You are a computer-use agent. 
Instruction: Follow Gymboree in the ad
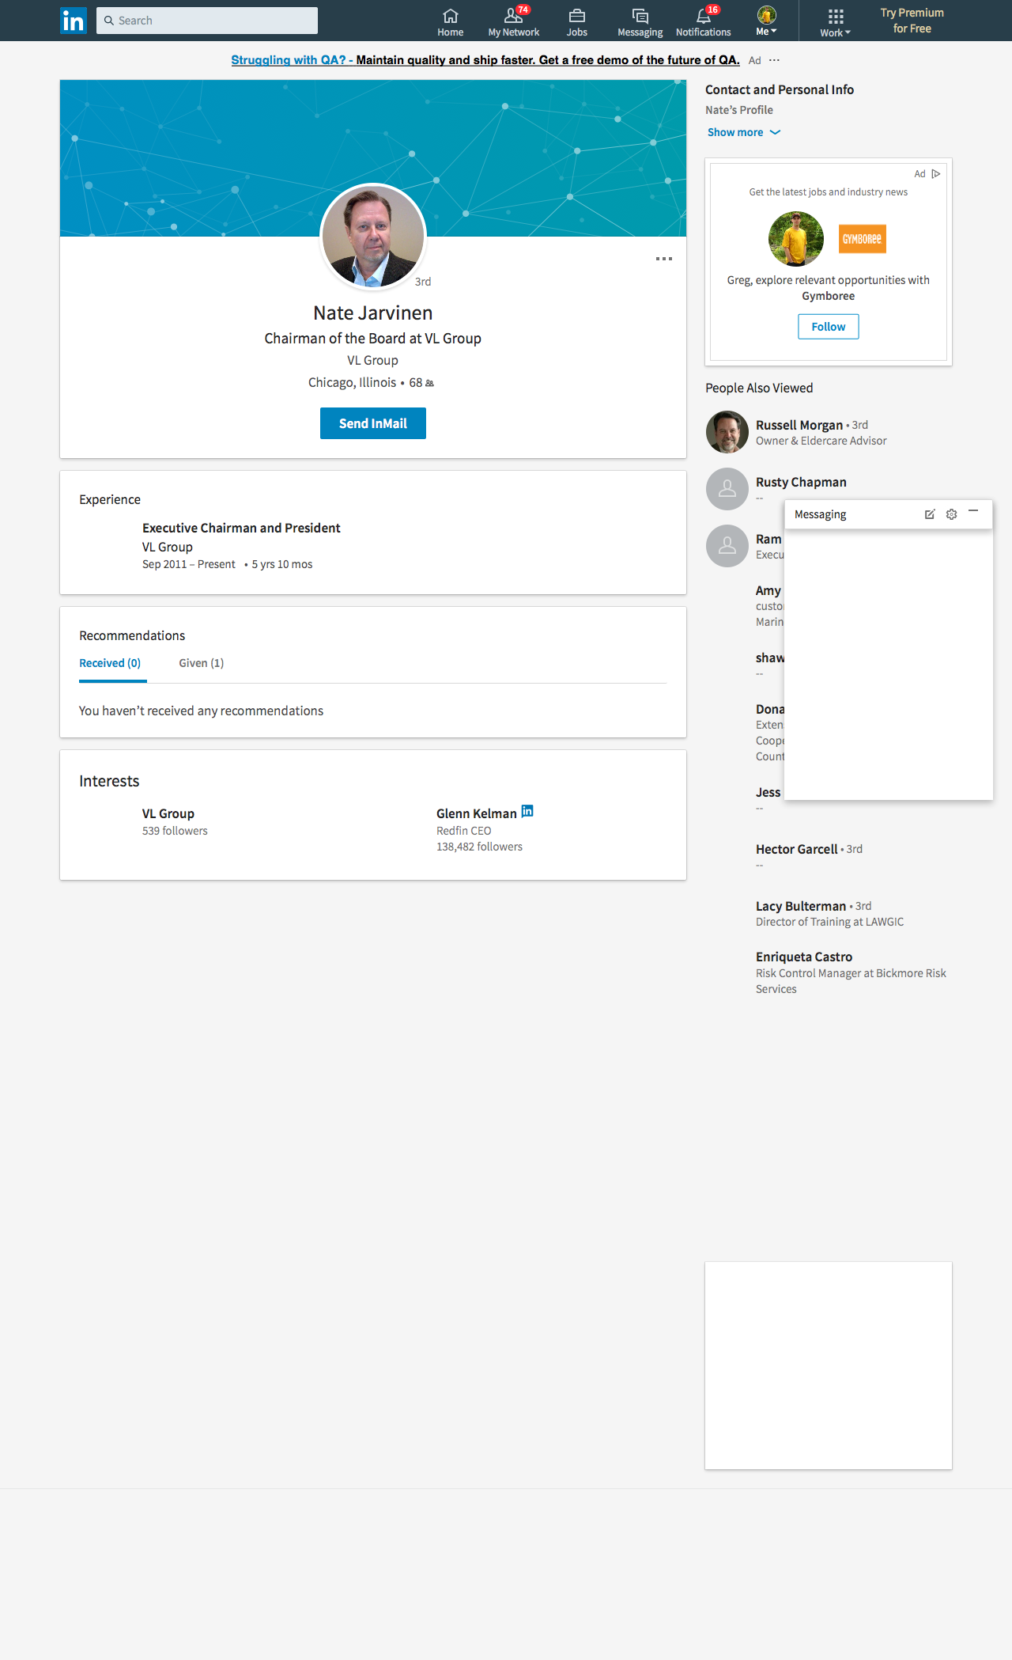click(828, 327)
